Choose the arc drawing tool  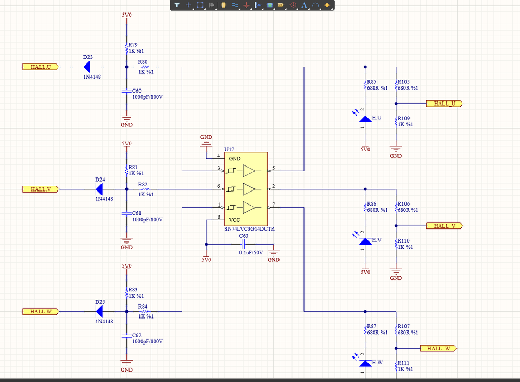point(315,5)
